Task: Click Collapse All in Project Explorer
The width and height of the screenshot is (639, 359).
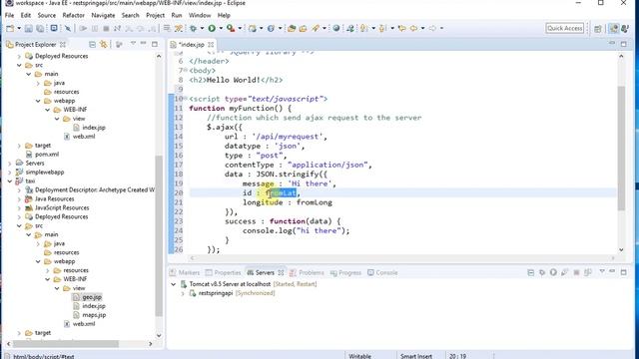Action: click(92, 44)
